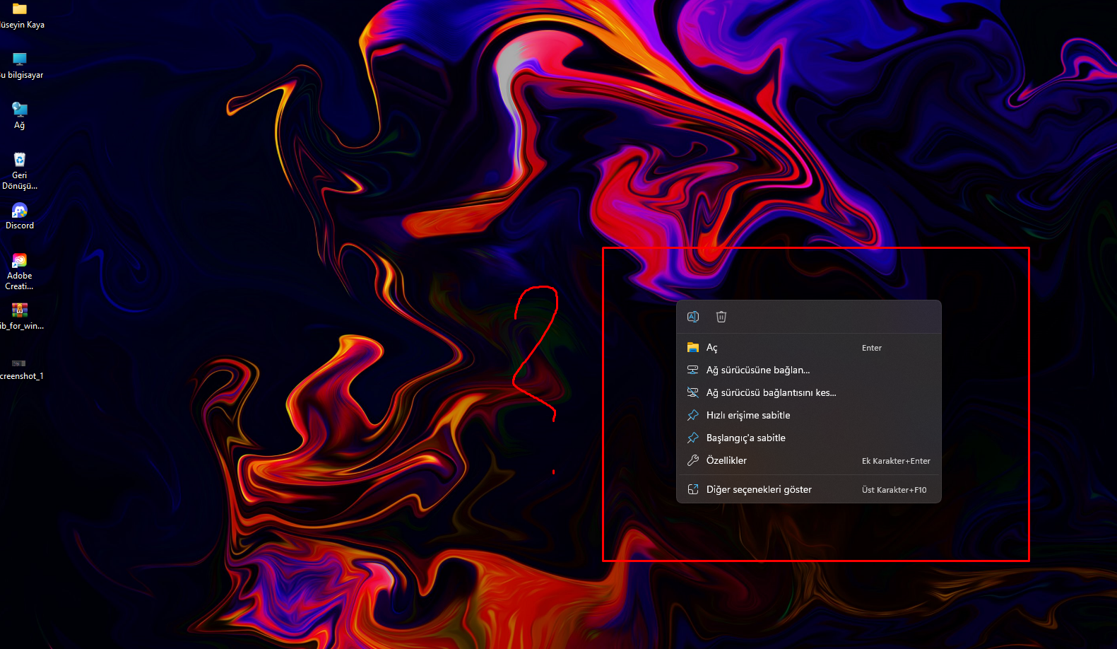Image resolution: width=1117 pixels, height=649 pixels.
Task: Select Aç from the context menu
Action: click(809, 348)
